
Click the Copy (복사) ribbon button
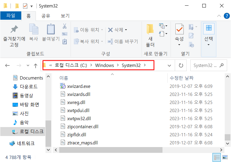(x=34, y=32)
